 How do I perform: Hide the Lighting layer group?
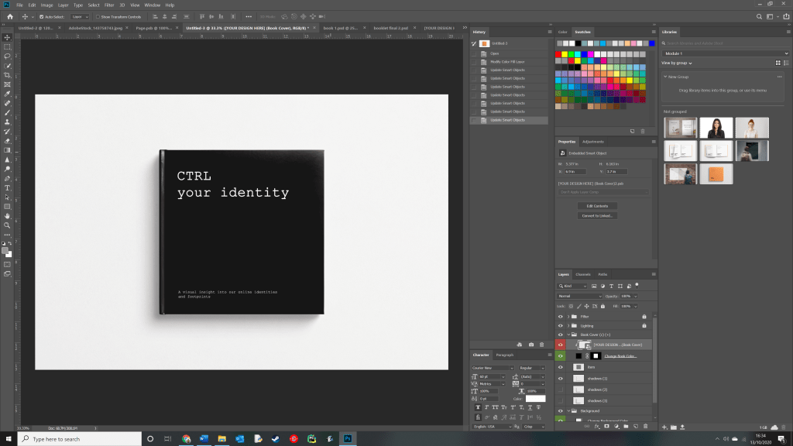point(560,325)
